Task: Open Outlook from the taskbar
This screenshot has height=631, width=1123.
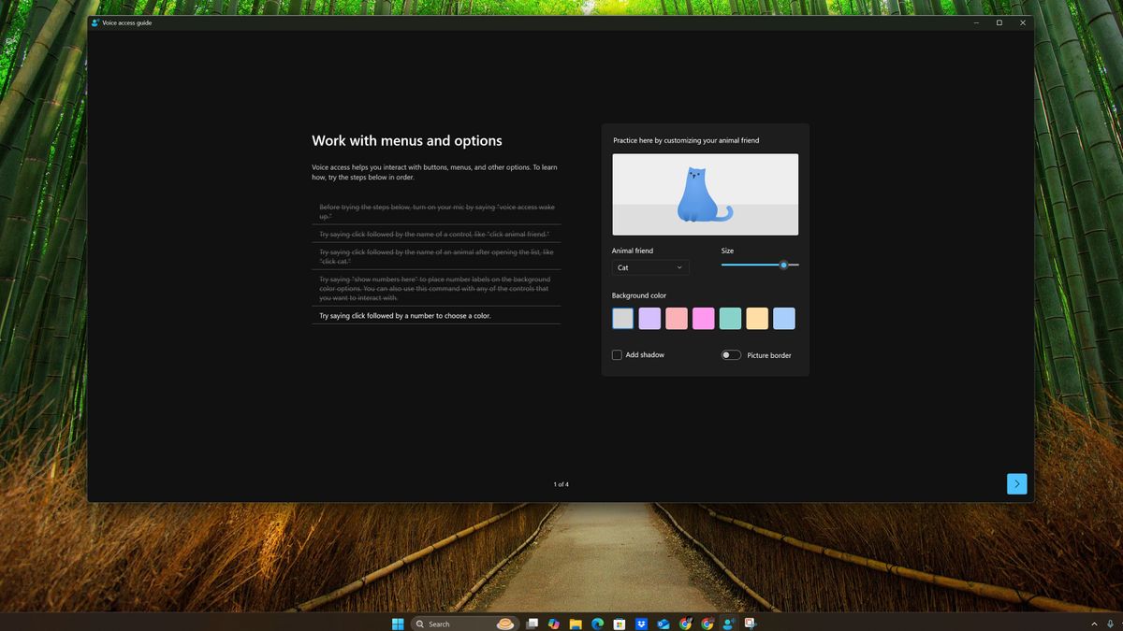Action: (663, 623)
